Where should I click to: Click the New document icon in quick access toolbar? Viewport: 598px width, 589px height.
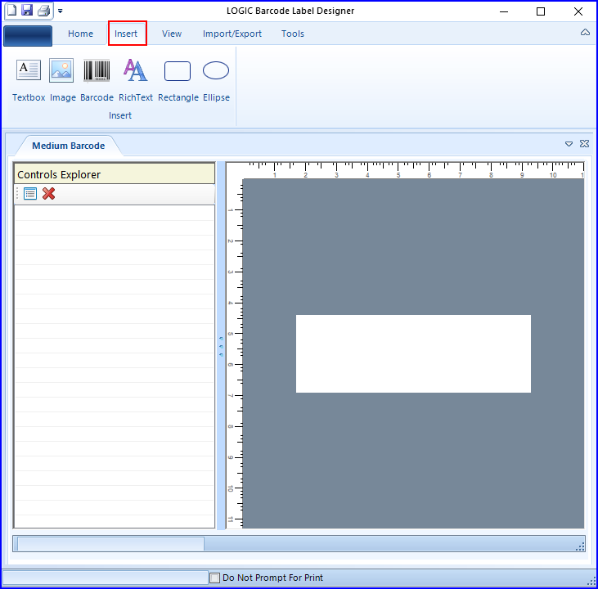pyautogui.click(x=11, y=10)
